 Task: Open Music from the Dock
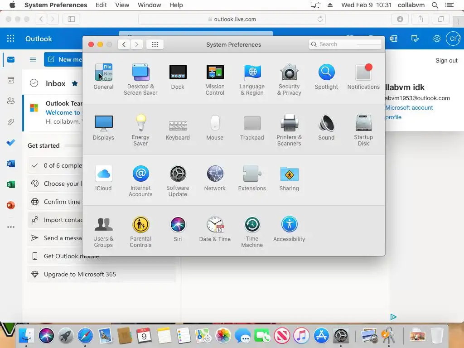coord(301,336)
